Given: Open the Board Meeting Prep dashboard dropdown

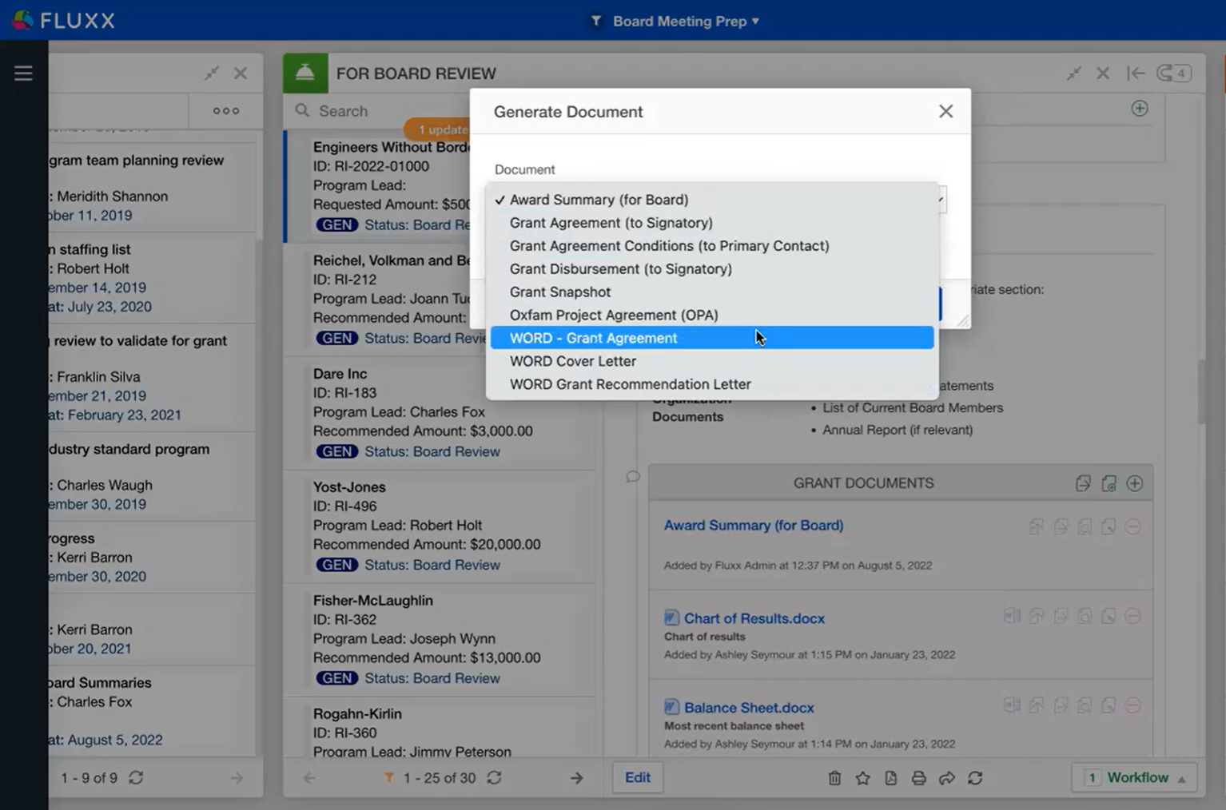Looking at the screenshot, I should click(676, 22).
